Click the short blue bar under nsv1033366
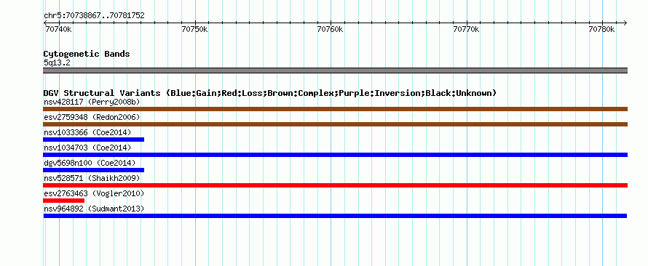This screenshot has width=648, height=266. [x=93, y=140]
